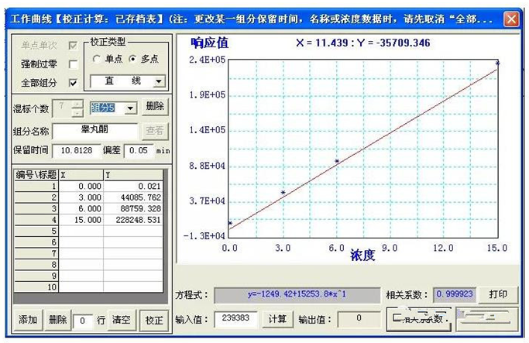529x343 pixels.
Task: Click the 计算 button
Action: (277, 319)
